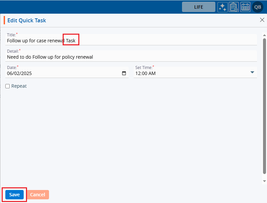Click the LIFE button in the header
This screenshot has width=267, height=203.
[x=198, y=7]
